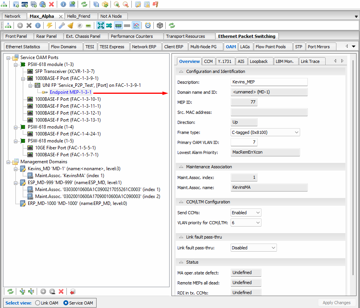This screenshot has width=360, height=308.
Task: Select ERP_MD-1000 management domain item
Action: tap(77, 203)
